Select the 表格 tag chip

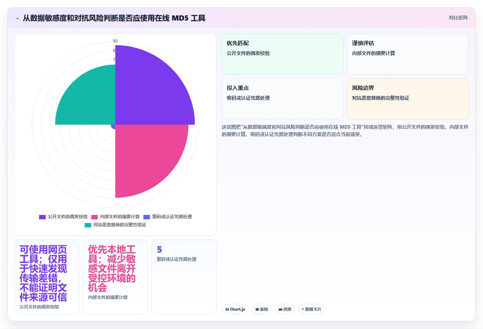(x=262, y=309)
